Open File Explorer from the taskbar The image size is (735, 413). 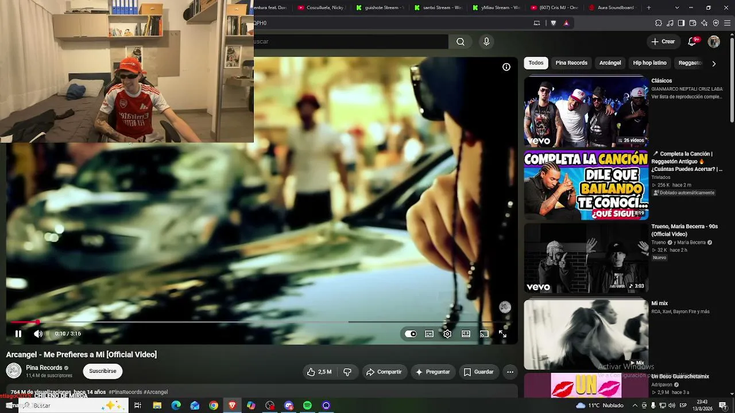(157, 406)
